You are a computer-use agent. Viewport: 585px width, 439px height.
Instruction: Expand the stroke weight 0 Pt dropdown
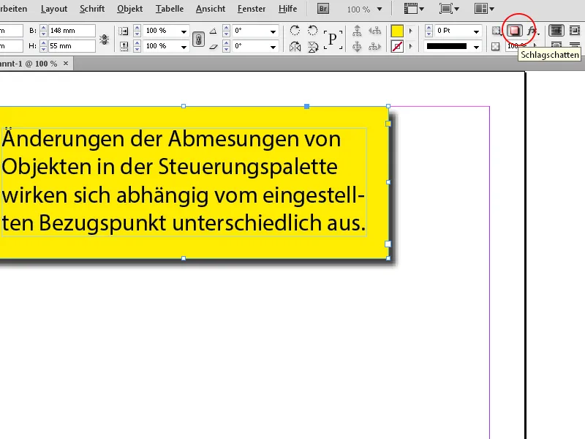pyautogui.click(x=477, y=31)
